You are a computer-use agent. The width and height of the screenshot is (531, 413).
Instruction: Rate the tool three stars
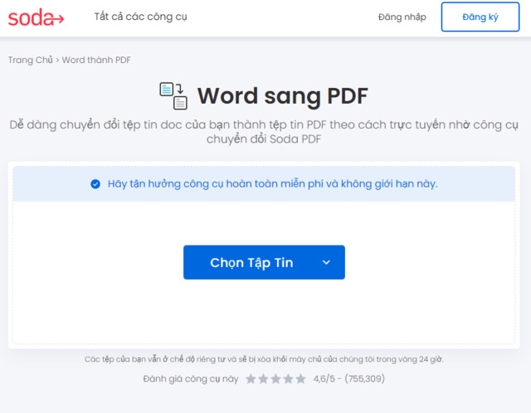tap(275, 379)
